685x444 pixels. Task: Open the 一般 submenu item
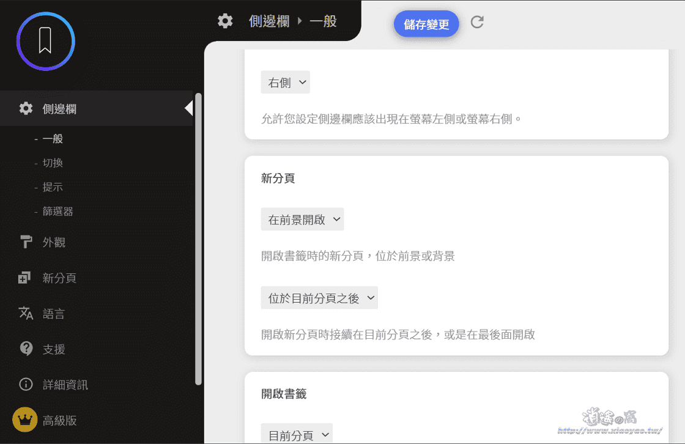point(53,139)
